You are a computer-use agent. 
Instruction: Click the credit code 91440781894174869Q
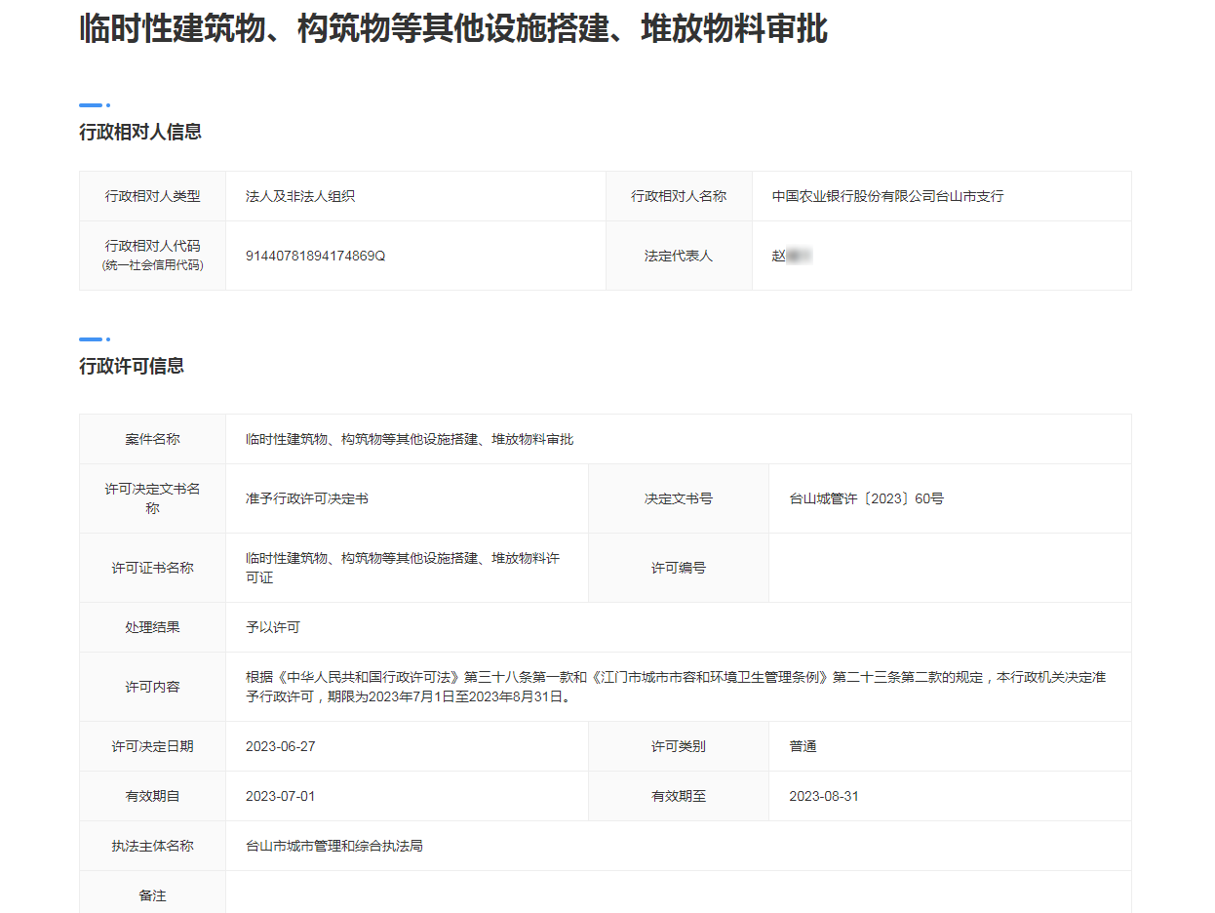[315, 256]
